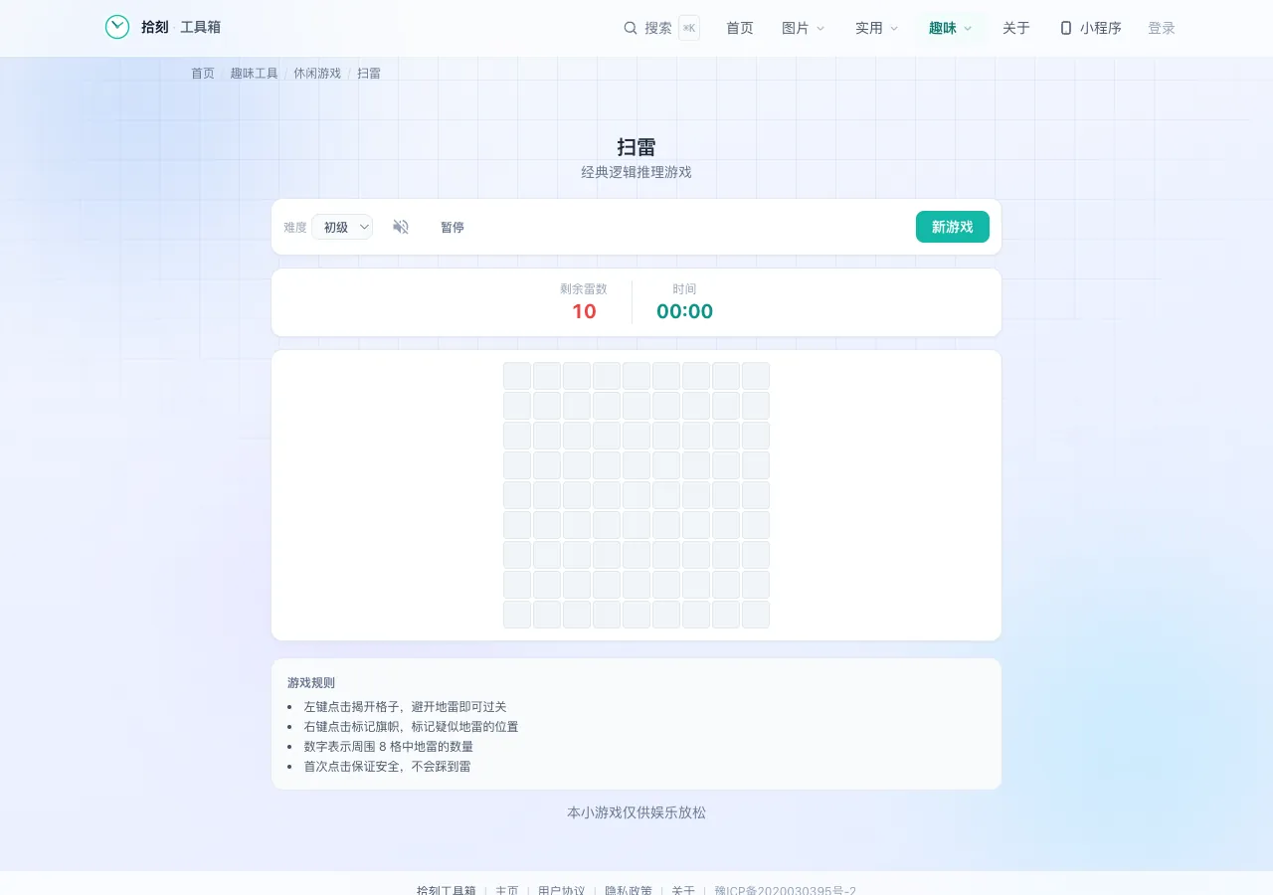Reveal seventh row, third column minefield cell

[x=577, y=555]
